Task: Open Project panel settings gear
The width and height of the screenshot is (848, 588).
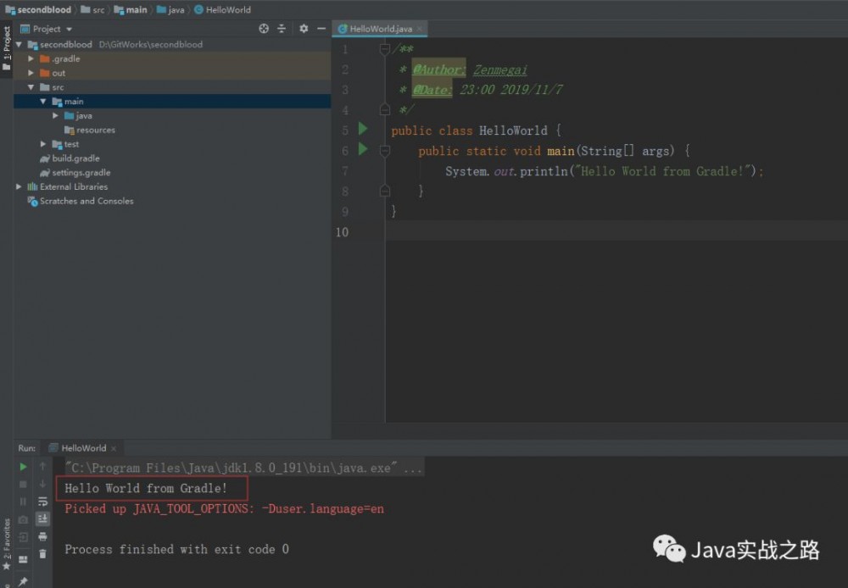Action: coord(304,28)
